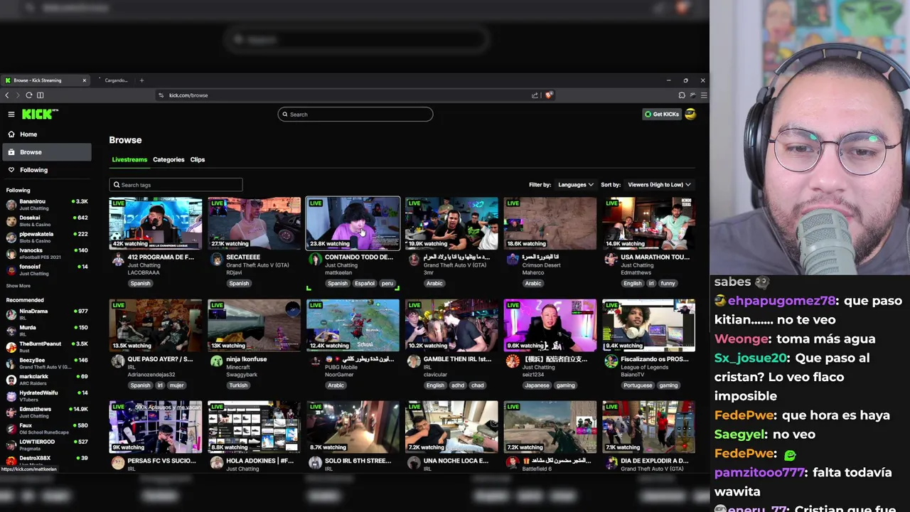This screenshot has height=512, width=910.
Task: Click seiz1234 channel avatar icon
Action: coord(513,361)
